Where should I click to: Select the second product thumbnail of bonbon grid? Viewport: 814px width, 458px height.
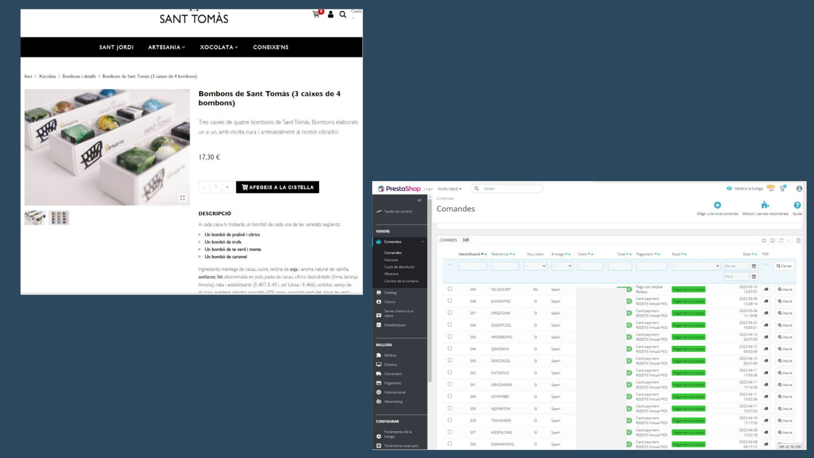tap(59, 218)
